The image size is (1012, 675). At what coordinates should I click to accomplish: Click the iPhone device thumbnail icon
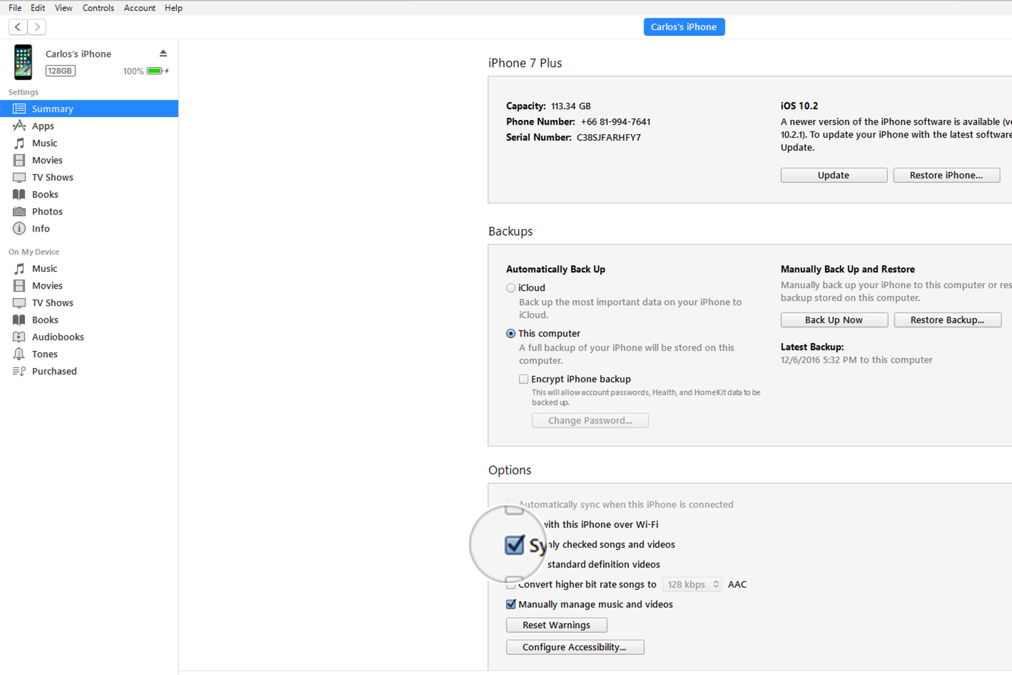23,62
